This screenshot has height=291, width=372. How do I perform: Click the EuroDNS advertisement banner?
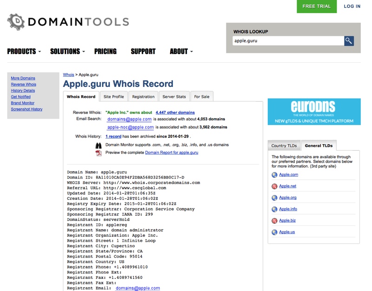[x=314, y=112]
